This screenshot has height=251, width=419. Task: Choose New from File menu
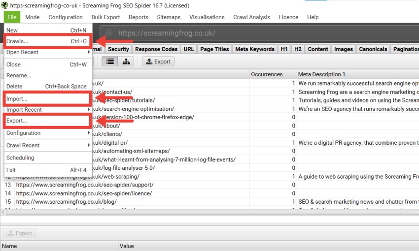[x=48, y=30]
